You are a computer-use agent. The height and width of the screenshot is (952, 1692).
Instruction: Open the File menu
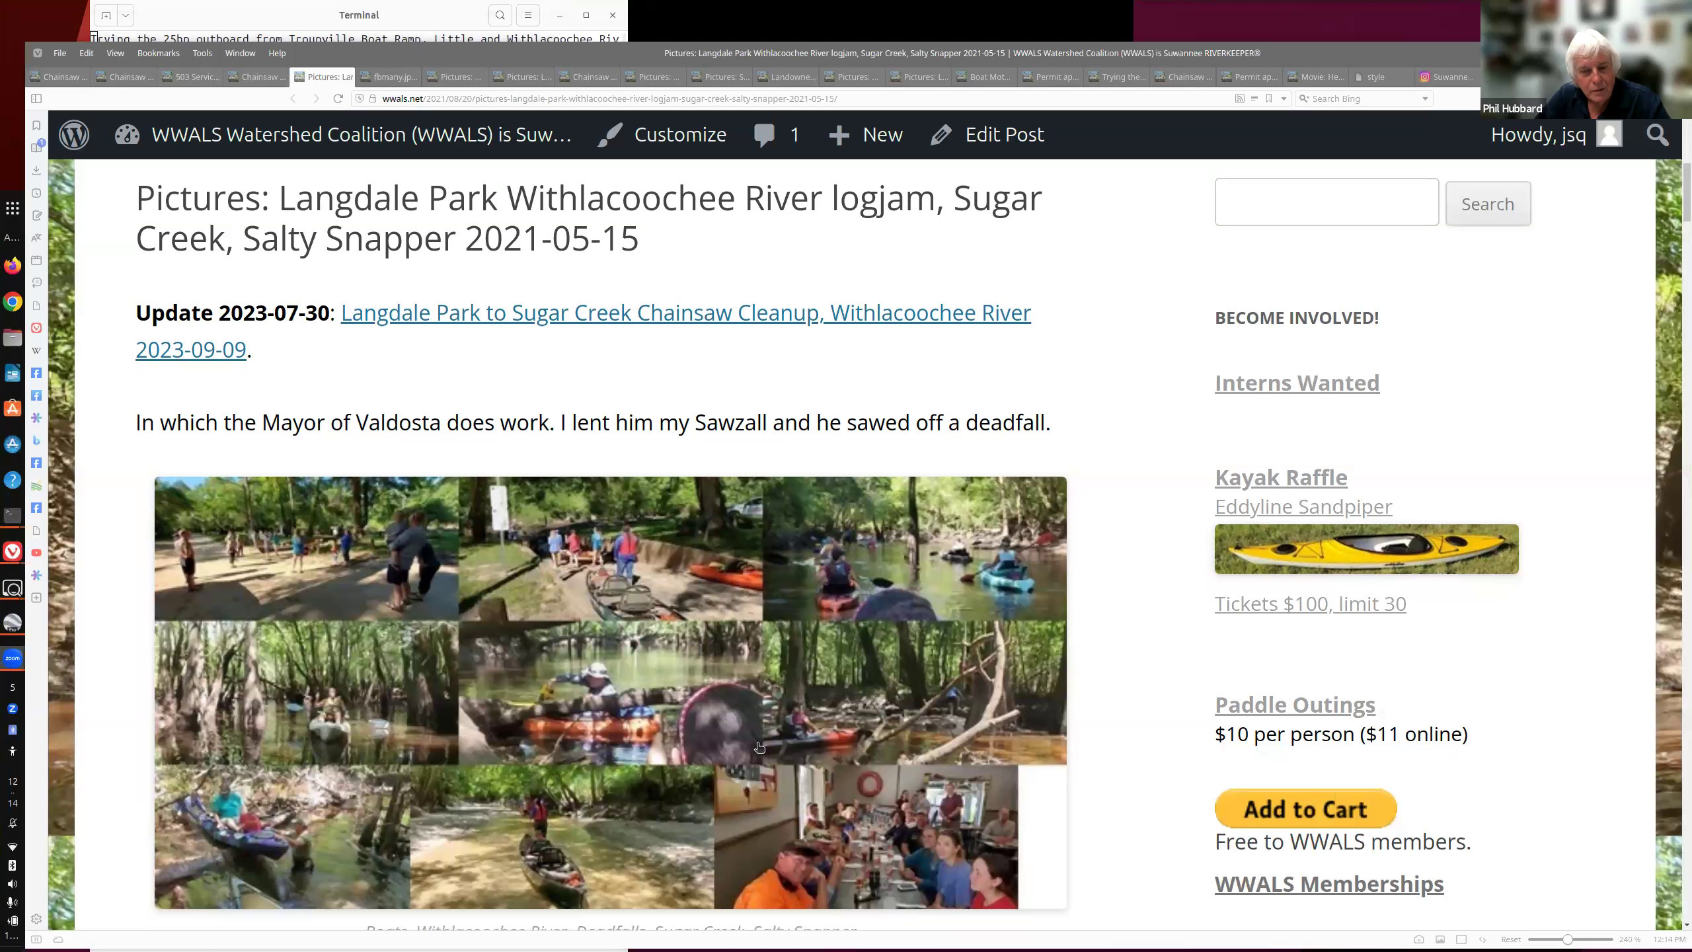click(59, 53)
